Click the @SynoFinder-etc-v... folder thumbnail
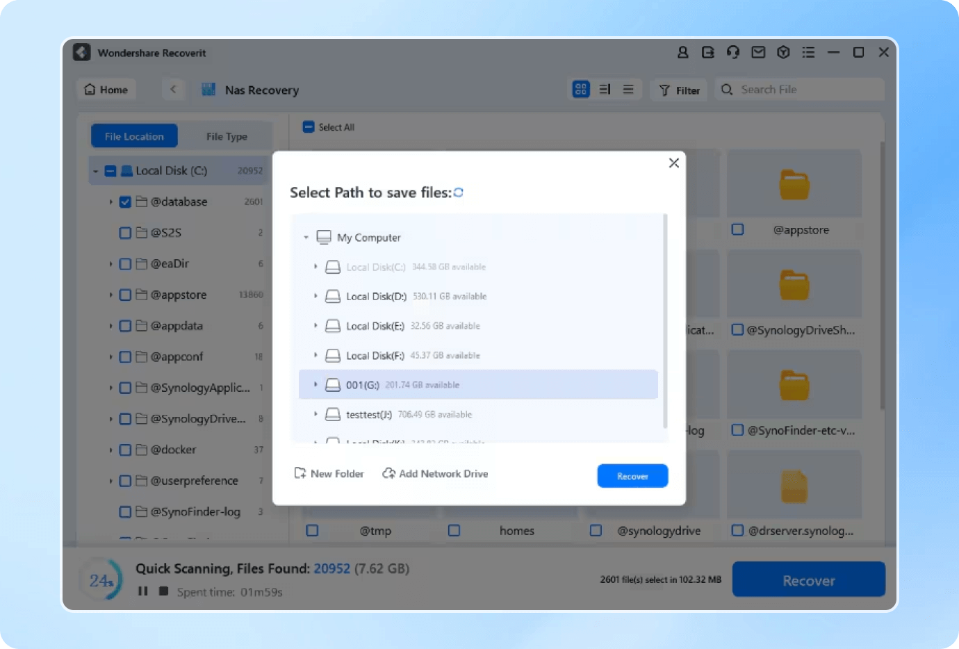 (x=794, y=386)
